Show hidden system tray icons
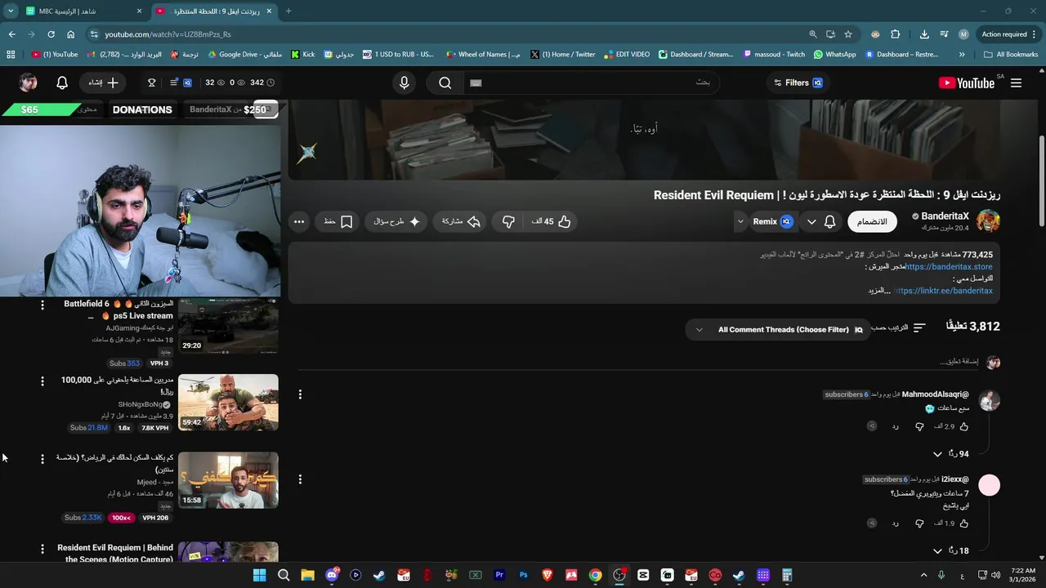The width and height of the screenshot is (1046, 588). [x=924, y=575]
